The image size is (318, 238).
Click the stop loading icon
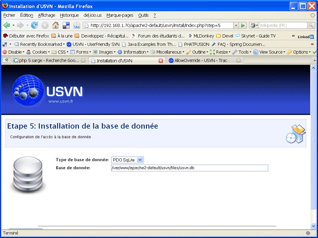coord(45,25)
